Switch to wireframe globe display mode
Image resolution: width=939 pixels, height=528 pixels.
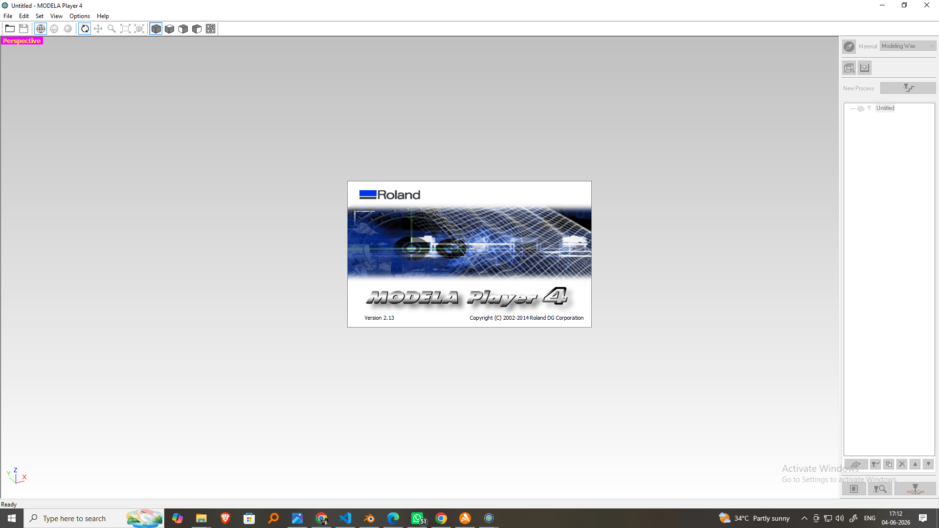pos(41,29)
